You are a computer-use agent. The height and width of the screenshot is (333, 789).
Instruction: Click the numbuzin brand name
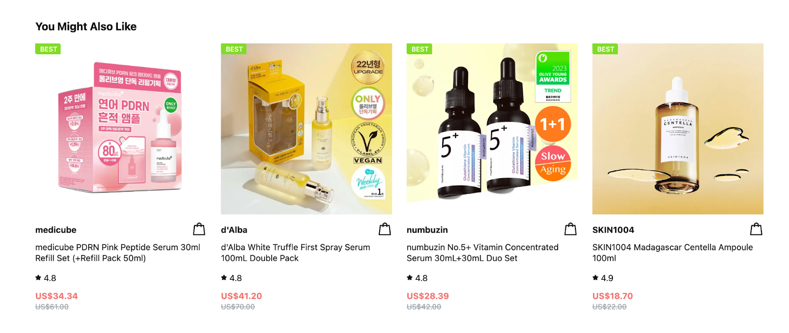coord(427,230)
